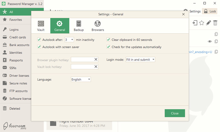Clear the Browser plugin hotkey field
Viewport: 220px width, 132px height.
tap(96, 59)
